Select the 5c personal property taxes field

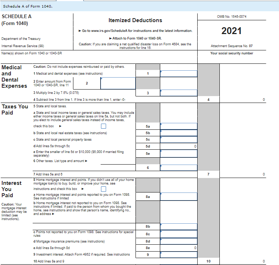click(x=179, y=140)
